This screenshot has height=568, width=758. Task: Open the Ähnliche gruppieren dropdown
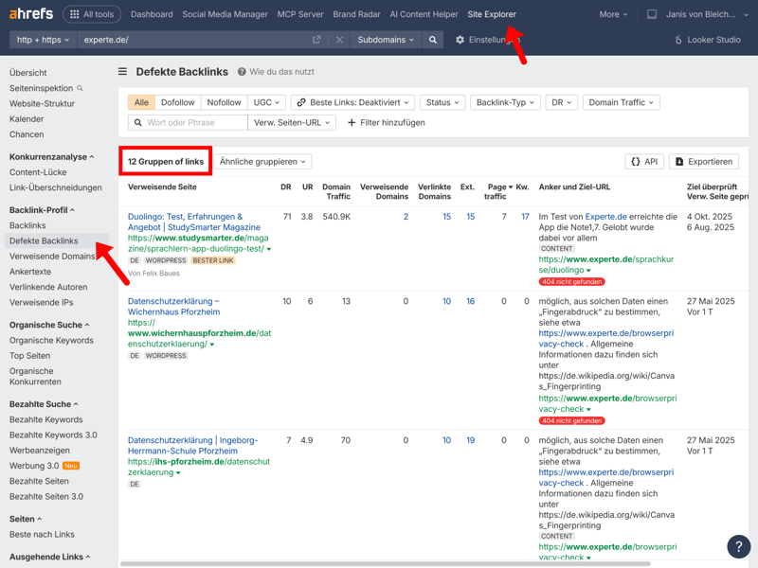(x=262, y=162)
